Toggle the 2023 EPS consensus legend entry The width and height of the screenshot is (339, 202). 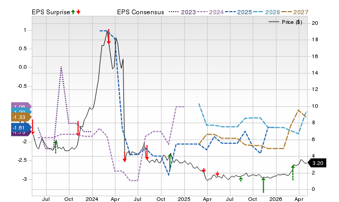(182, 12)
